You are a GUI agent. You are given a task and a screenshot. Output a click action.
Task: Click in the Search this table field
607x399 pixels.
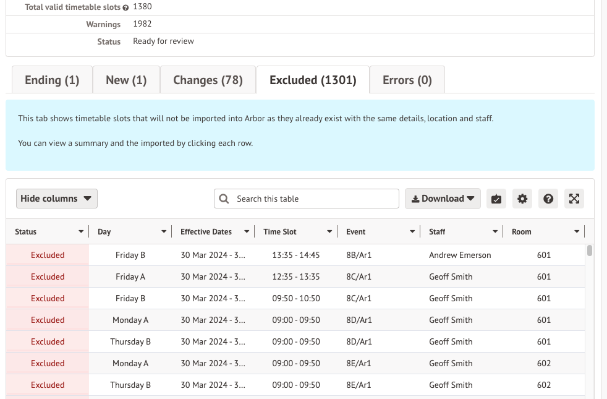pos(314,199)
